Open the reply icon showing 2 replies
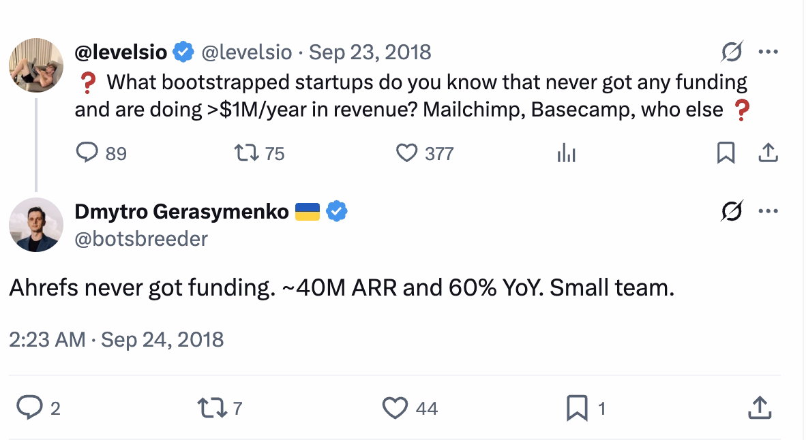This screenshot has height=440, width=806. [x=31, y=408]
